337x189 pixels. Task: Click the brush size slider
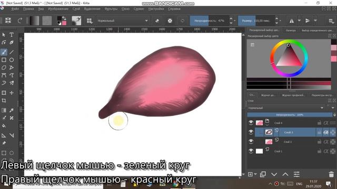tap(256, 21)
